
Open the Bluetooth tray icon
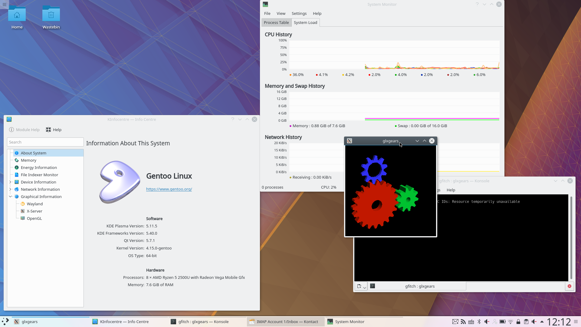click(479, 322)
